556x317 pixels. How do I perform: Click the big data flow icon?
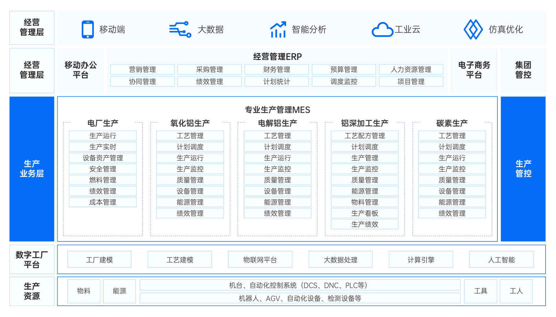180,29
